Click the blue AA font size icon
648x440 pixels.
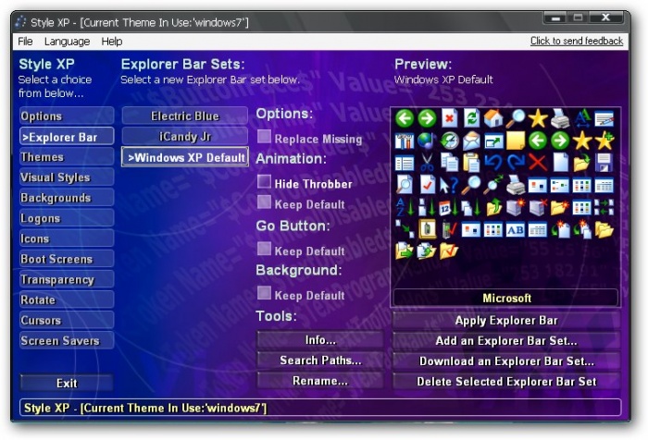(x=582, y=119)
